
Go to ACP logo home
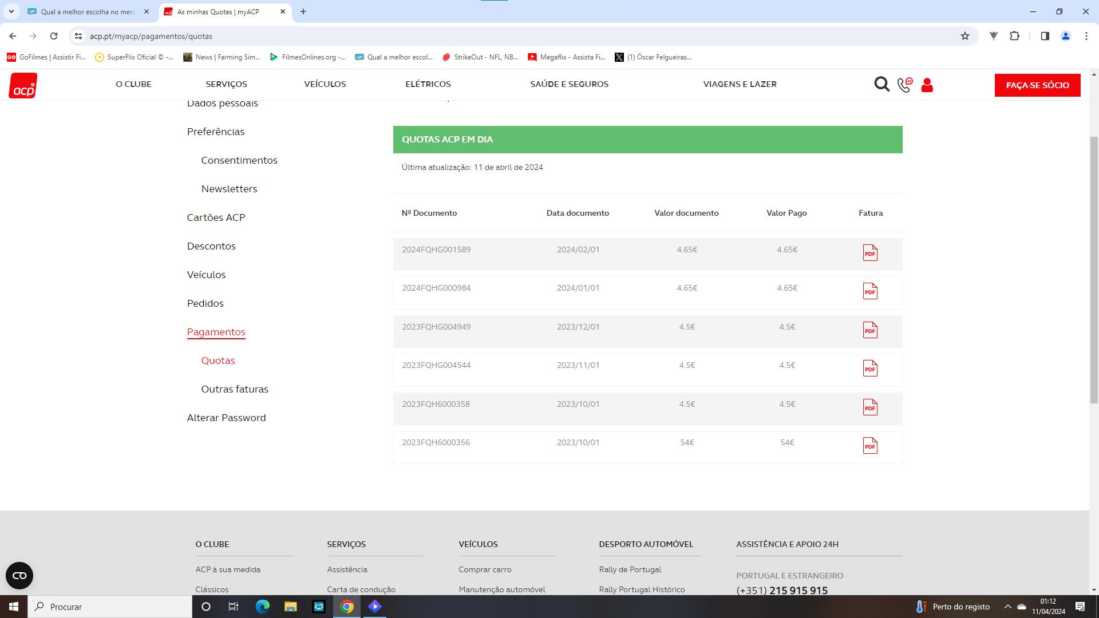[23, 85]
